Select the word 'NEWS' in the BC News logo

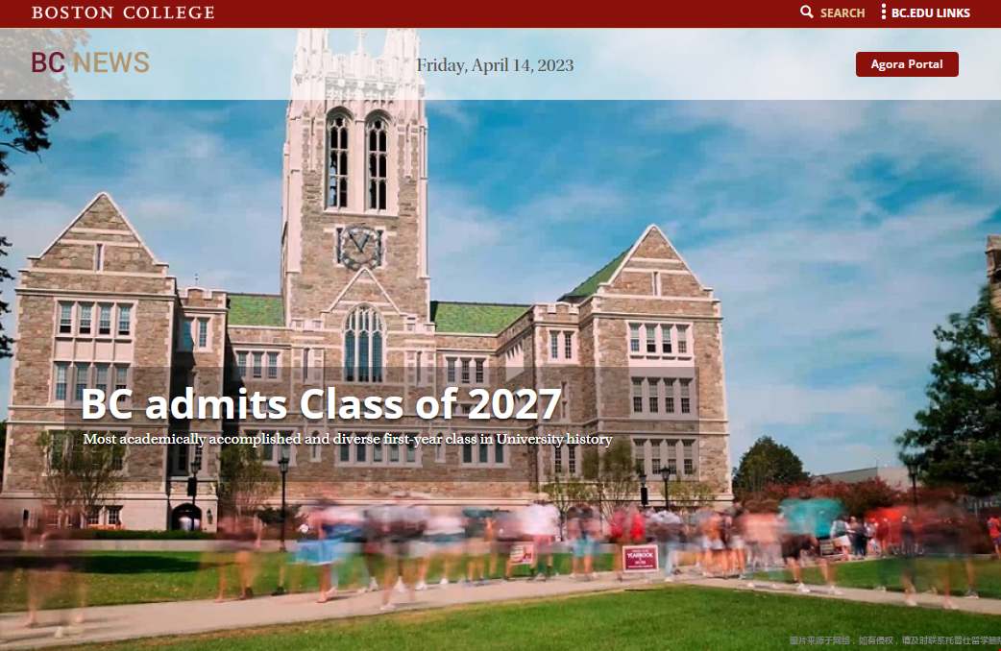pyautogui.click(x=111, y=63)
